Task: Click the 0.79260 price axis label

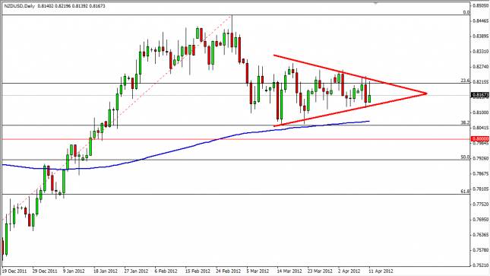Action: (x=481, y=158)
